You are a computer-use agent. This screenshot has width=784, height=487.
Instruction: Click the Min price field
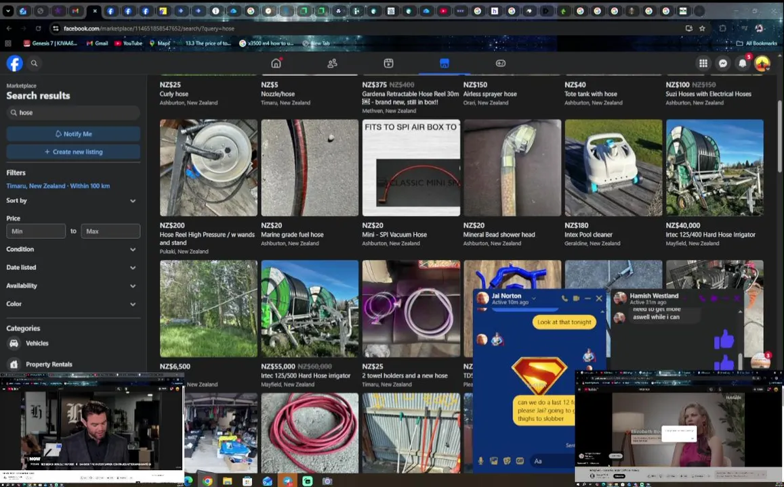coord(35,231)
